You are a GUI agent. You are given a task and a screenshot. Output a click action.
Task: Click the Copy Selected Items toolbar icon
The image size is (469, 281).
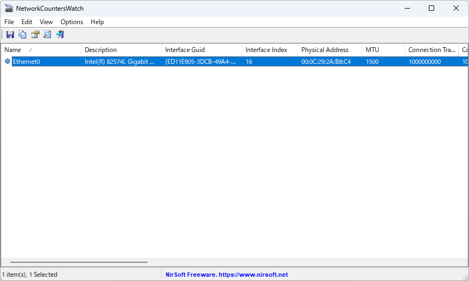pyautogui.click(x=23, y=35)
